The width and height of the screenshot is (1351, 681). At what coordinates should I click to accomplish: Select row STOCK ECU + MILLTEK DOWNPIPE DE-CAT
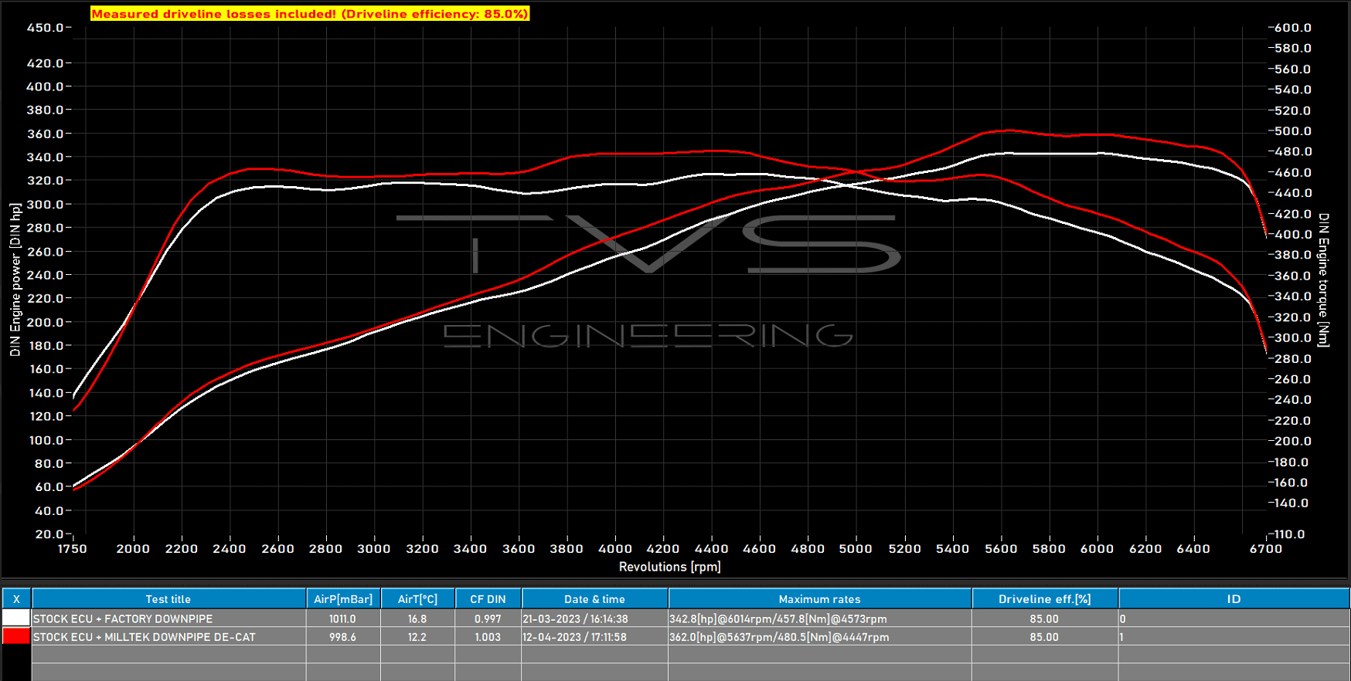point(675,637)
